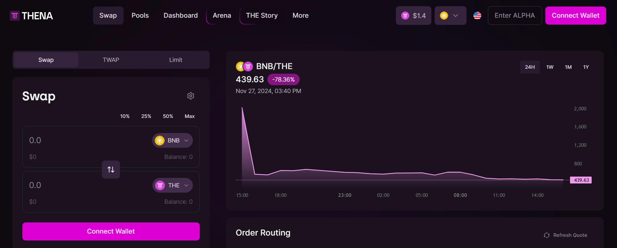
Task: Open language selector US flag
Action: (477, 15)
